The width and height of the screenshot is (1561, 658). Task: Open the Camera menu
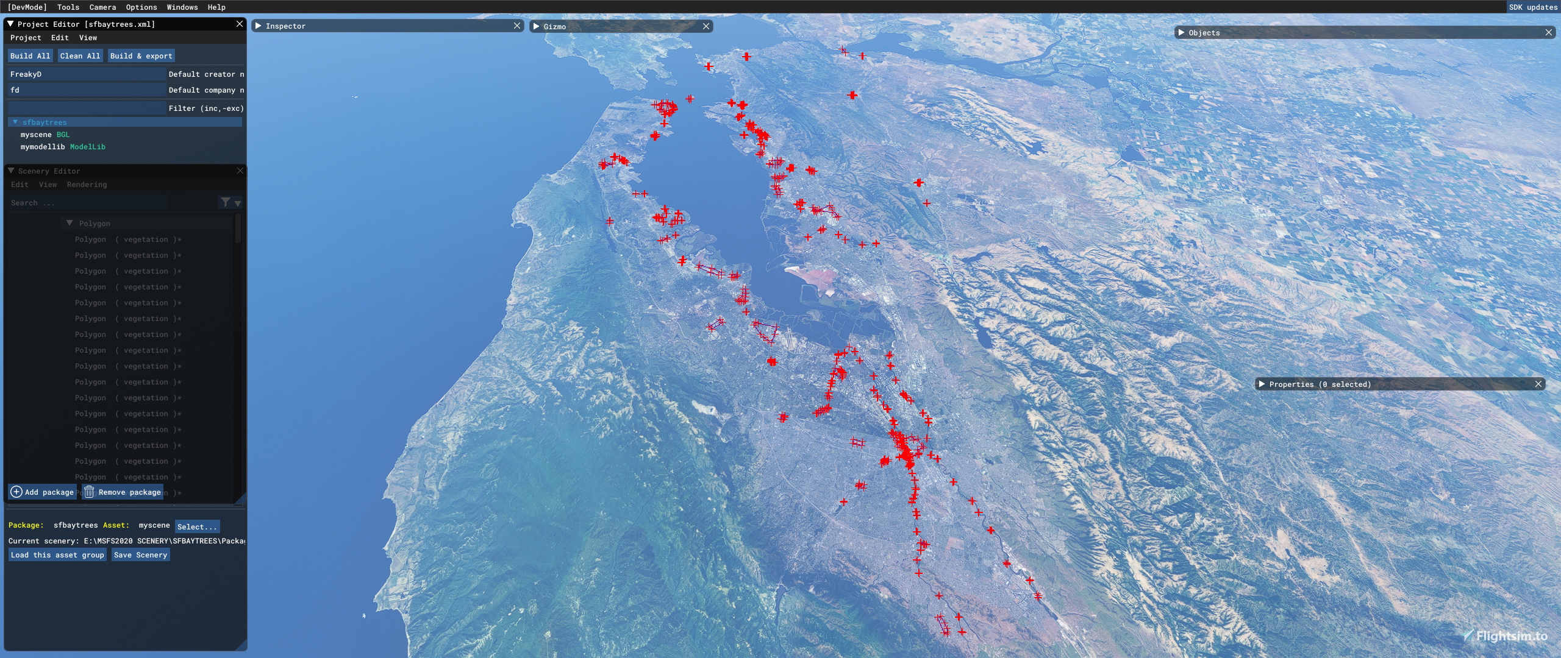click(x=102, y=7)
